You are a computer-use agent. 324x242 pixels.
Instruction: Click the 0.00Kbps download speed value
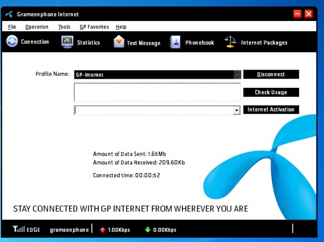tap(165, 230)
